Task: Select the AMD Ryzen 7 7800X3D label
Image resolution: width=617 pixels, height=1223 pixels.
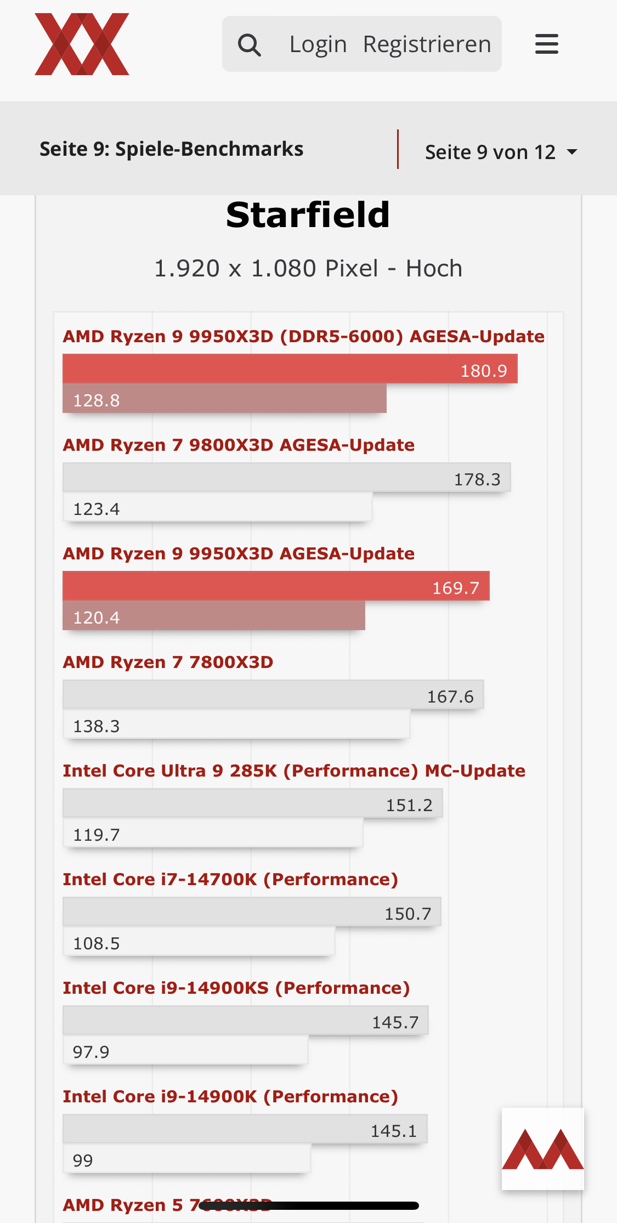Action: click(168, 662)
